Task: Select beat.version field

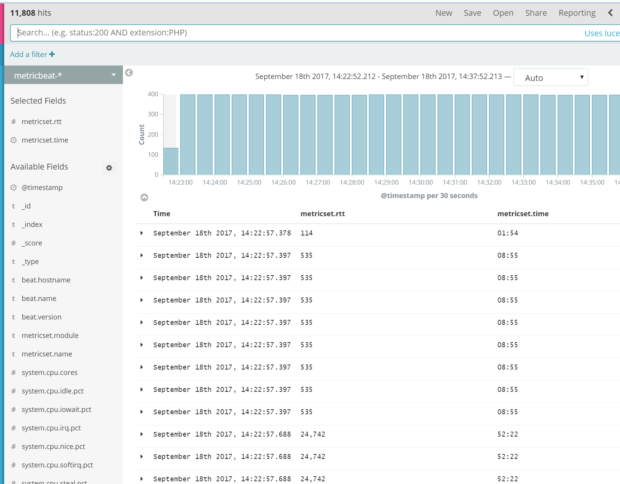Action: coord(42,317)
